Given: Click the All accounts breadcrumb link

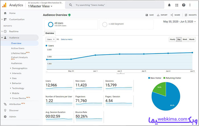Looking at the screenshot, I should click(33, 3).
